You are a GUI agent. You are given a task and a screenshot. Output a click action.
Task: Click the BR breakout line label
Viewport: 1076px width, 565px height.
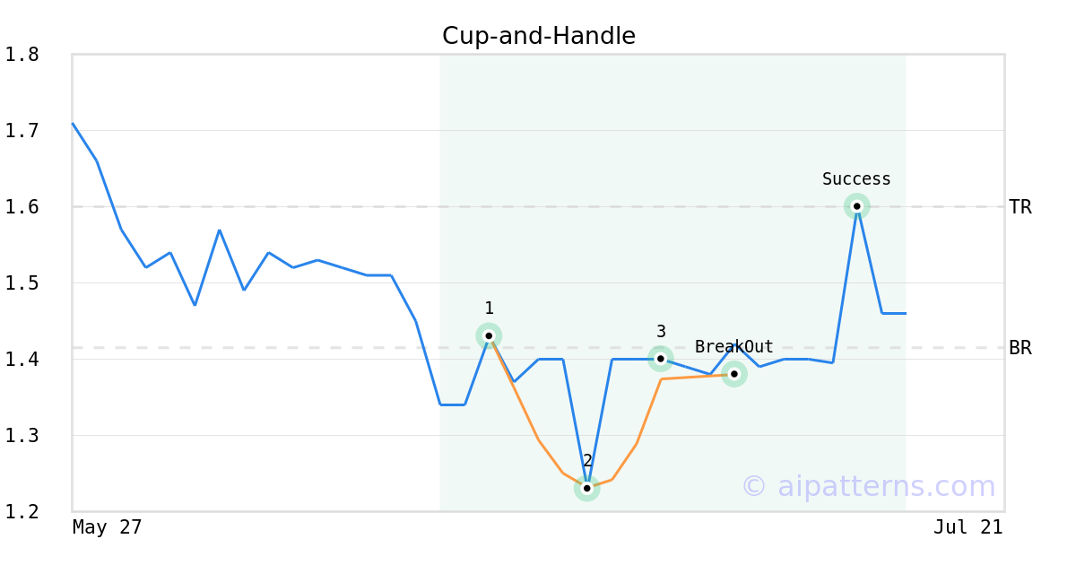1020,348
